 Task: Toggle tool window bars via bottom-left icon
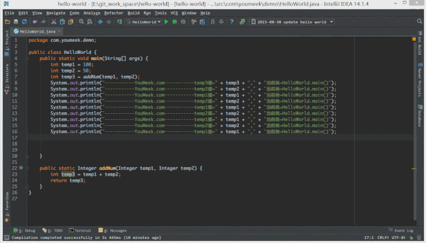(7, 238)
